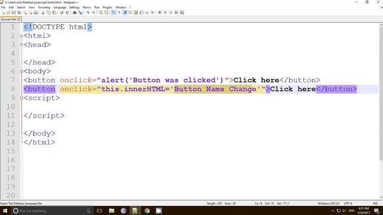
Task: Undo the last edit via toolbar
Action: [x=62, y=13]
